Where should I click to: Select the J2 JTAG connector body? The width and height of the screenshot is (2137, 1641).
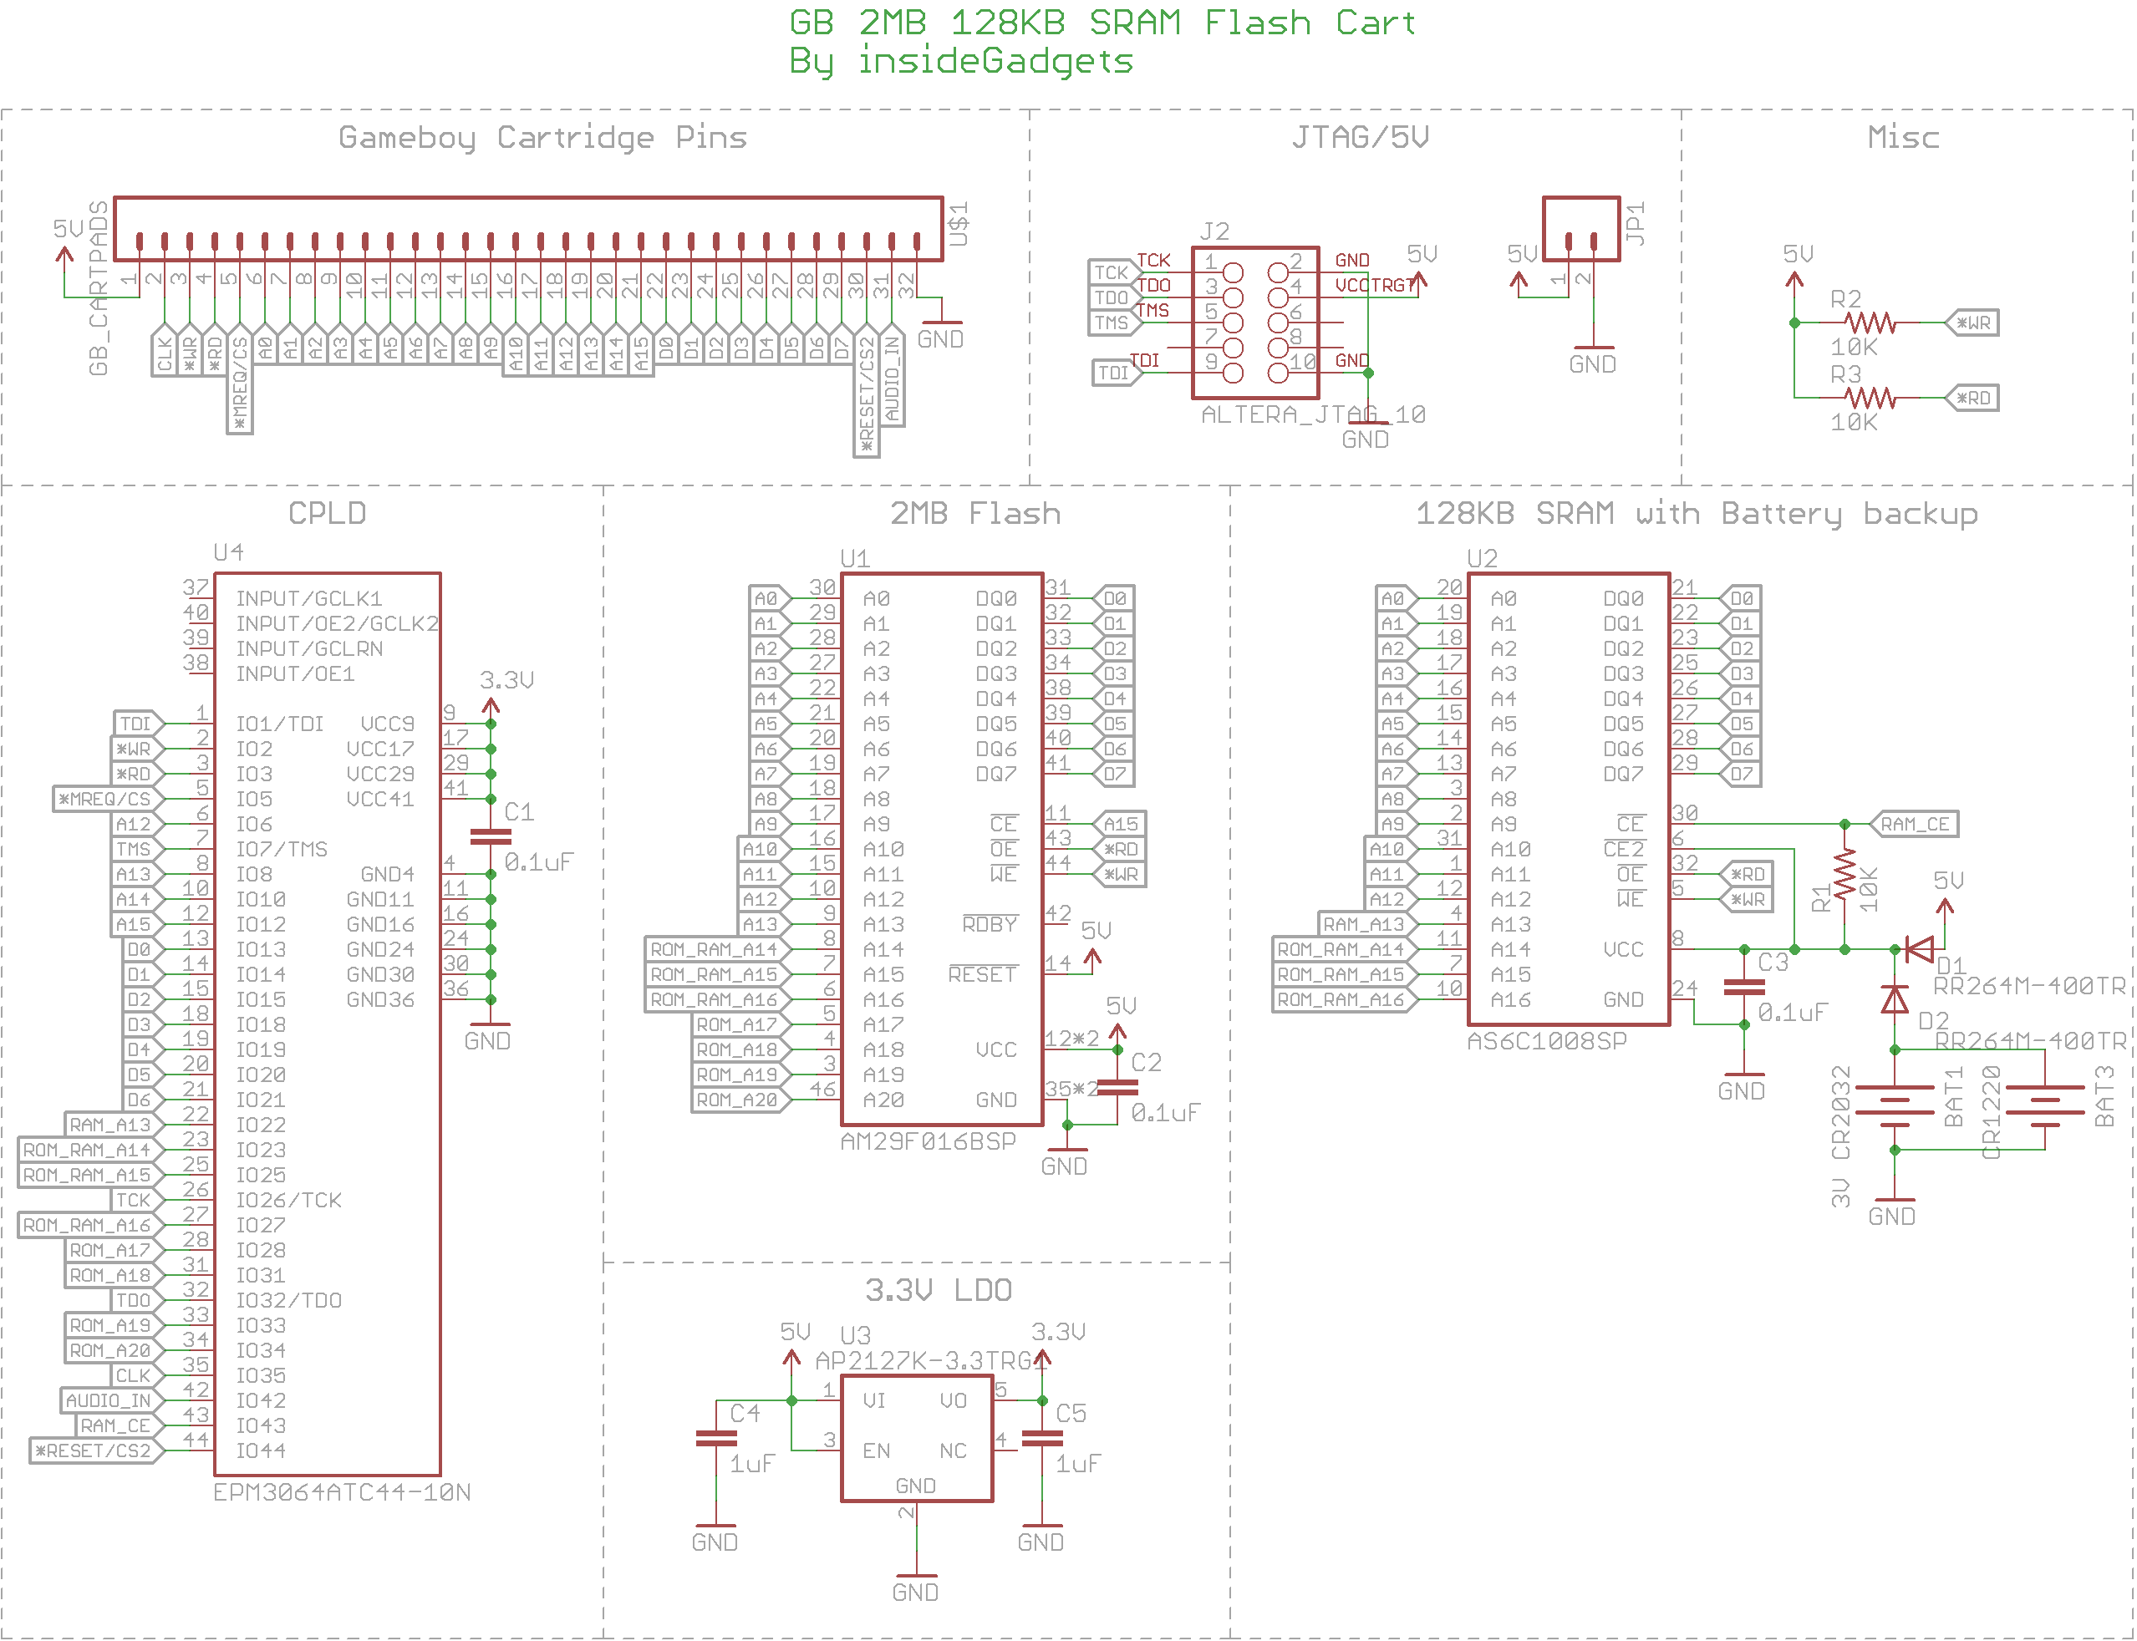coord(1254,323)
